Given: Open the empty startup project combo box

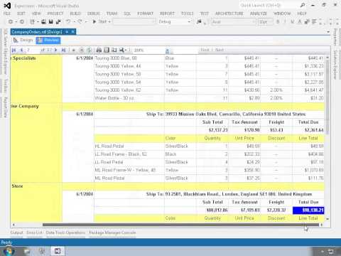Looking at the screenshot, I should click(134, 22).
